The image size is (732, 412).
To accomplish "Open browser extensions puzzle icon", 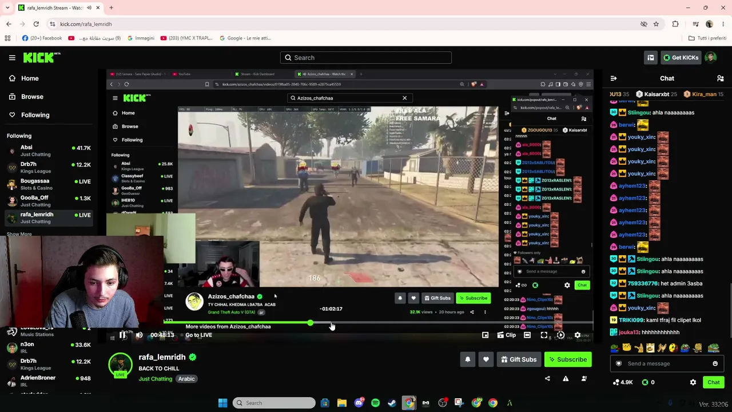I will point(675,24).
